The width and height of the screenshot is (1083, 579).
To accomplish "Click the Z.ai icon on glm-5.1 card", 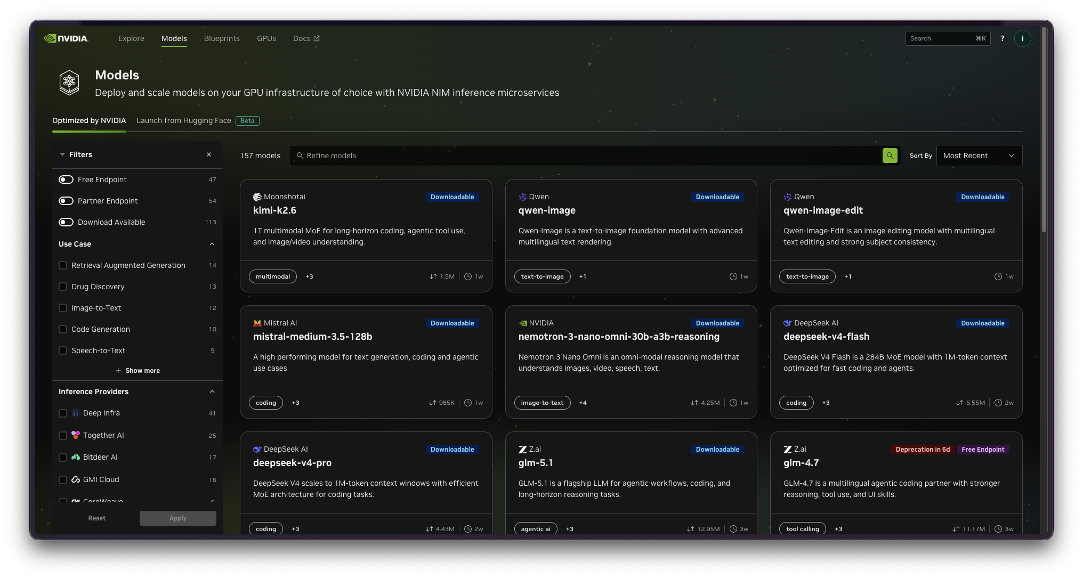I will (x=522, y=450).
